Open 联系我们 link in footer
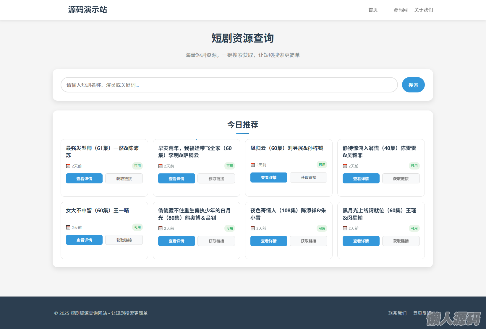The height and width of the screenshot is (329, 486). [x=397, y=313]
